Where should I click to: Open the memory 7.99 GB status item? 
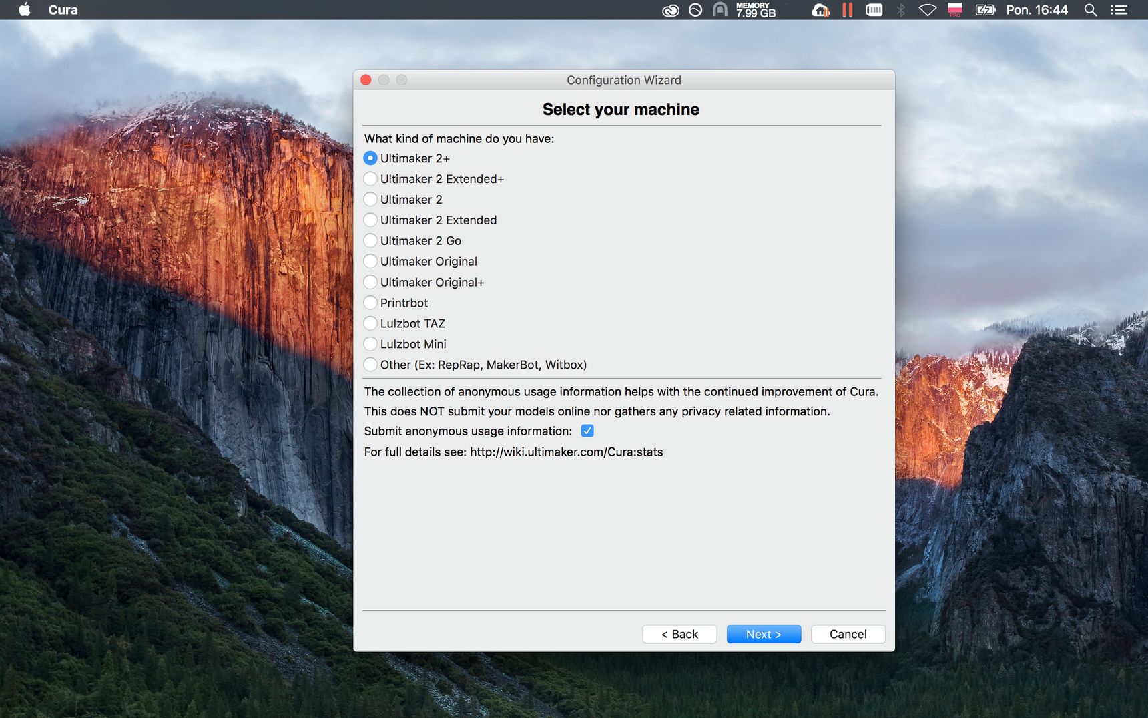point(756,10)
